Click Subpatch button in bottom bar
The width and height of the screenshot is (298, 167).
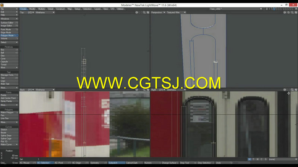click(x=117, y=163)
